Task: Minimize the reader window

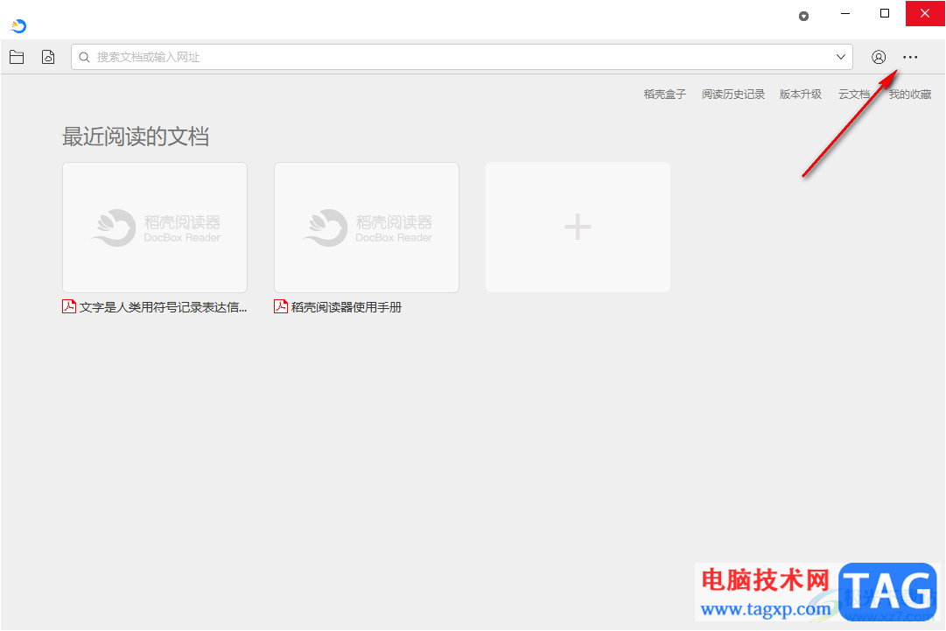Action: coord(845,13)
